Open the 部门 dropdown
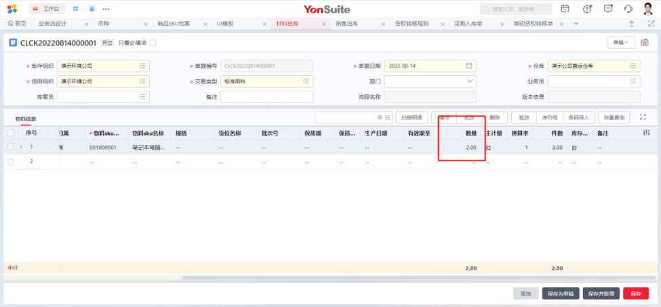 (470, 81)
